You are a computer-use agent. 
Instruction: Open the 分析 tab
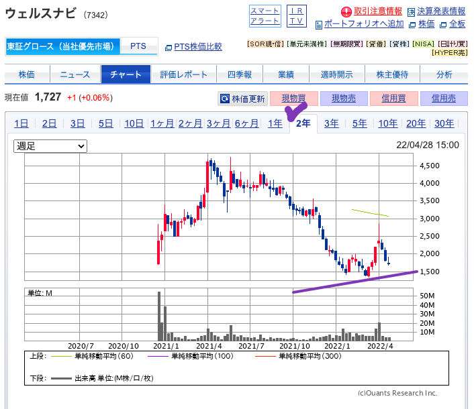(x=444, y=74)
